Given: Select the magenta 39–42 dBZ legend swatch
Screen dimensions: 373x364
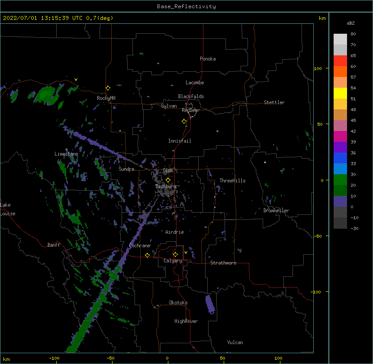Looking at the screenshot, I should (340, 136).
